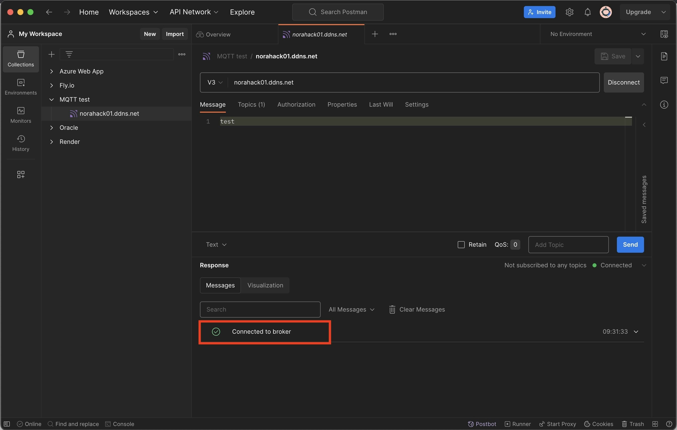Click Clear Messages trash icon

tap(392, 310)
